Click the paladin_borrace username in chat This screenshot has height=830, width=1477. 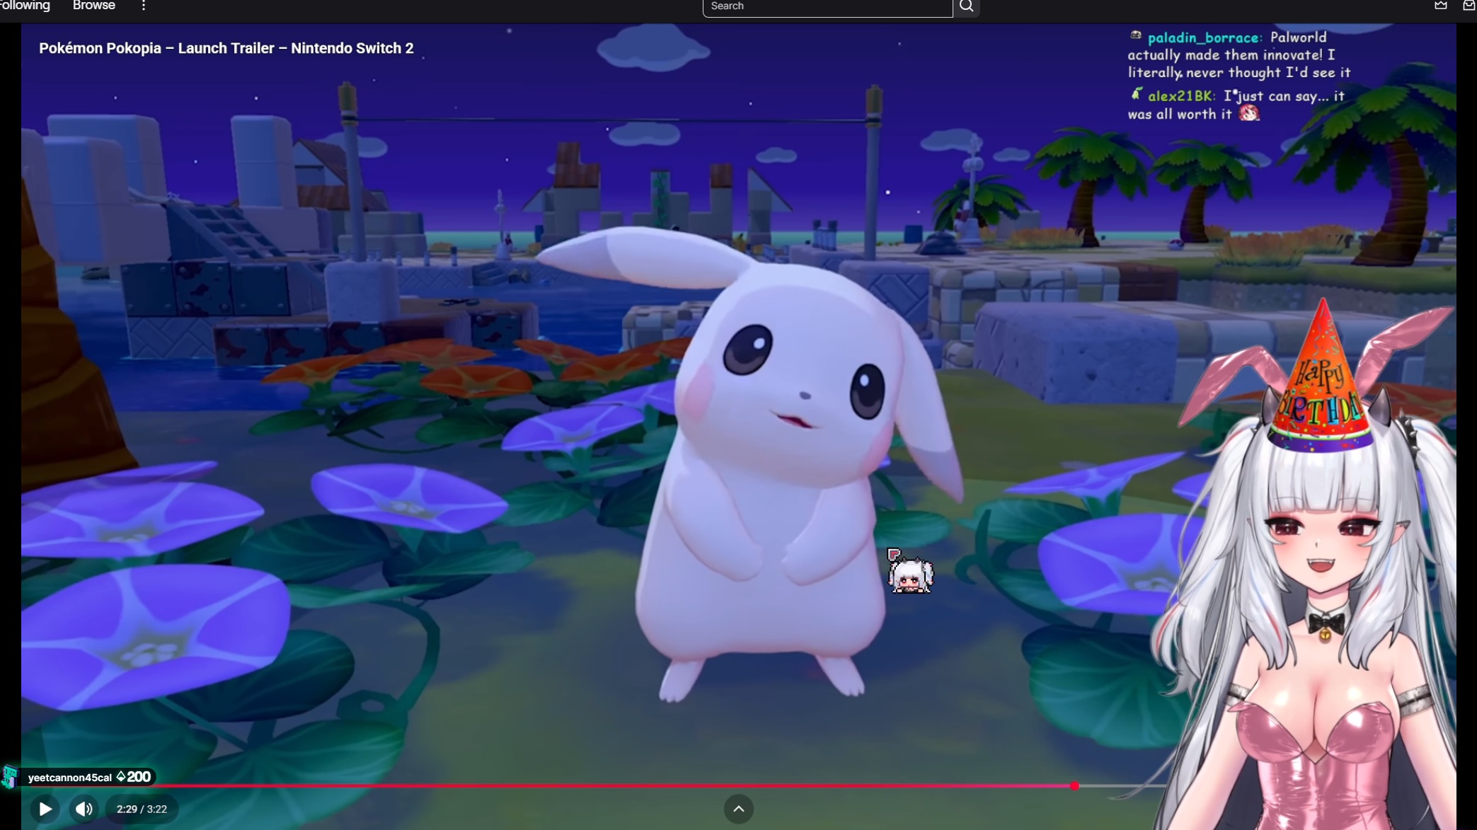point(1203,38)
